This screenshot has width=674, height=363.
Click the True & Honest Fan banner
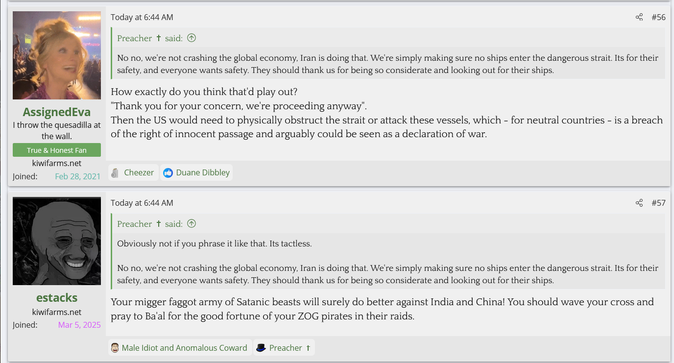(57, 150)
